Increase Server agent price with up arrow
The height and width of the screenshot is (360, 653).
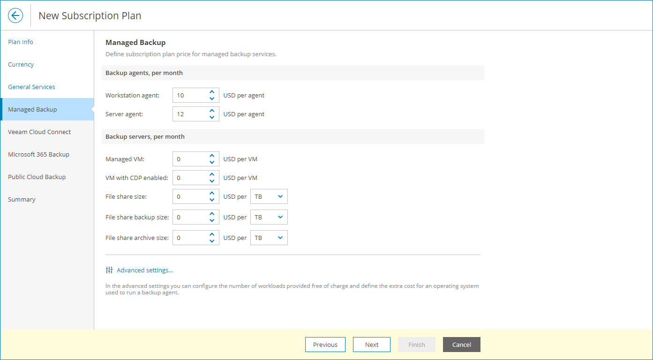(212, 111)
